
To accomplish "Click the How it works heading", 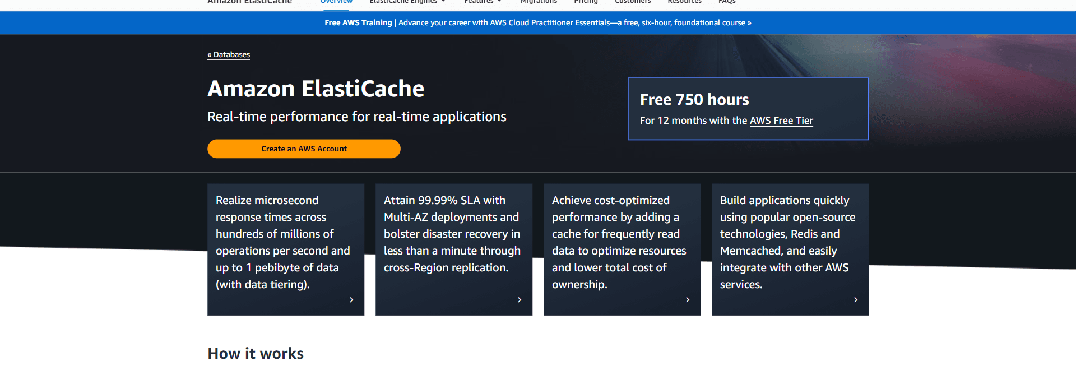I will (256, 353).
